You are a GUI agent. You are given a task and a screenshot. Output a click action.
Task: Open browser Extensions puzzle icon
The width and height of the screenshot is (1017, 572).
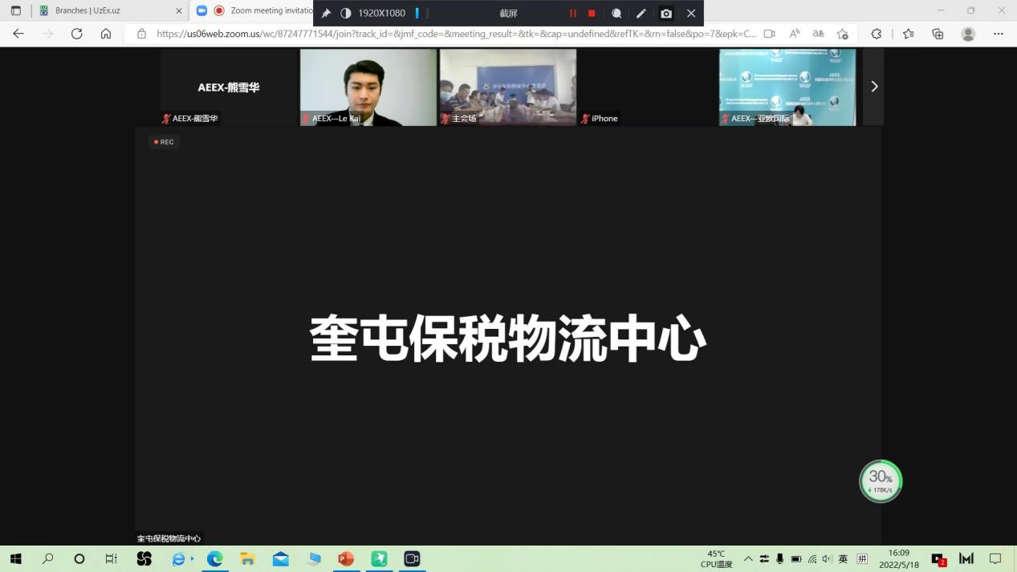point(876,34)
